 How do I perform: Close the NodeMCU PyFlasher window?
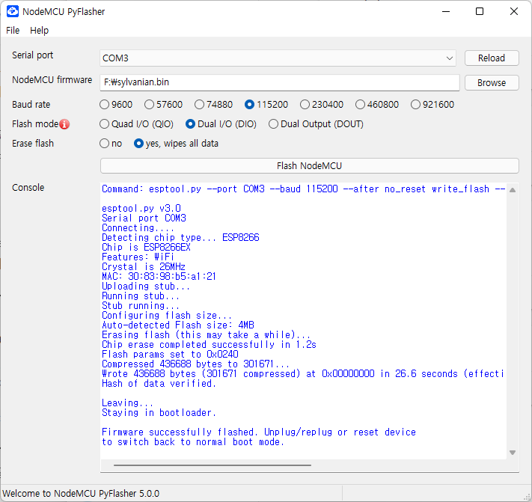pos(514,11)
